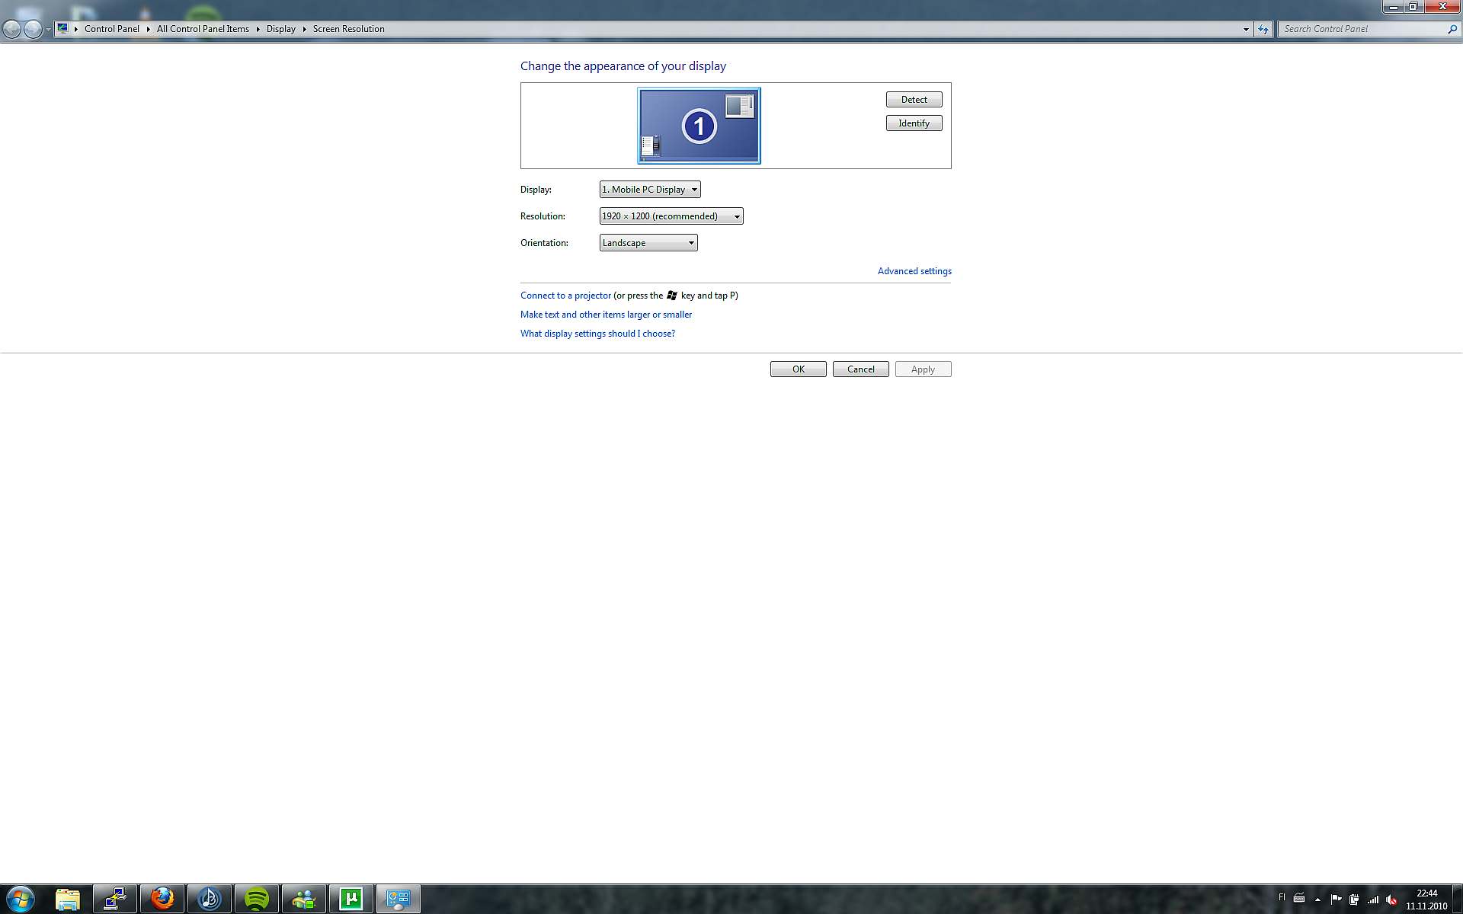Click the muted volume tray icon

coord(1391,900)
